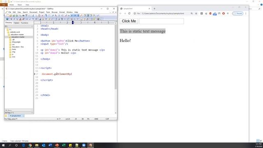Viewport: 263px width, 148px height.
Task: Open the Window menu in EditPlus
Action: (x=69, y=12)
